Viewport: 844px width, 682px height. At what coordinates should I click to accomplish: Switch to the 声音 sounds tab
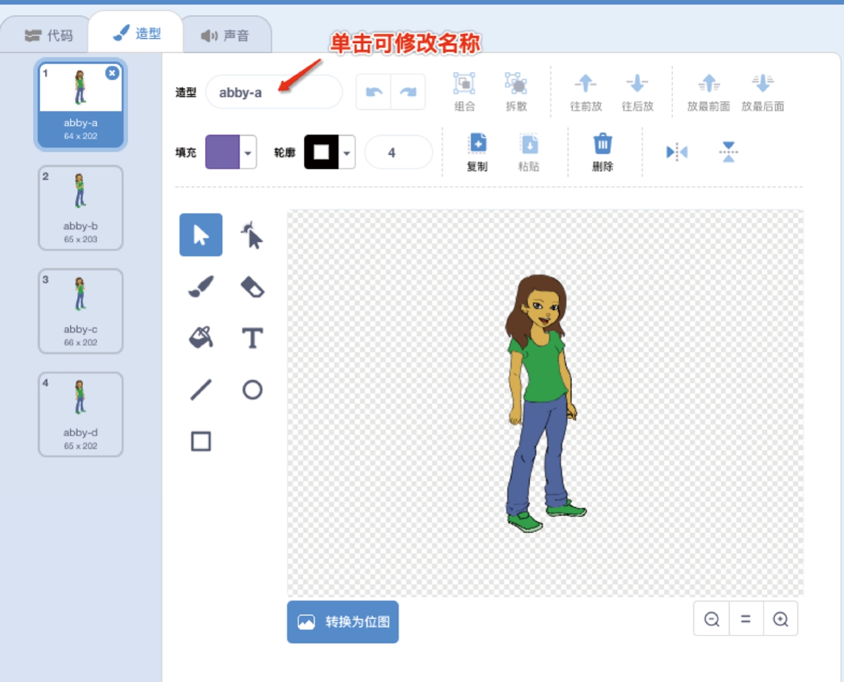[x=225, y=35]
